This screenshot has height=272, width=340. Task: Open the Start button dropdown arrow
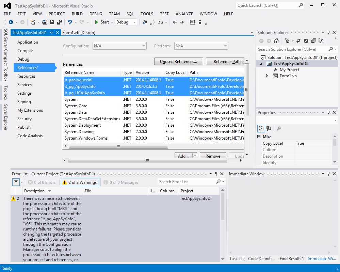click(x=112, y=22)
